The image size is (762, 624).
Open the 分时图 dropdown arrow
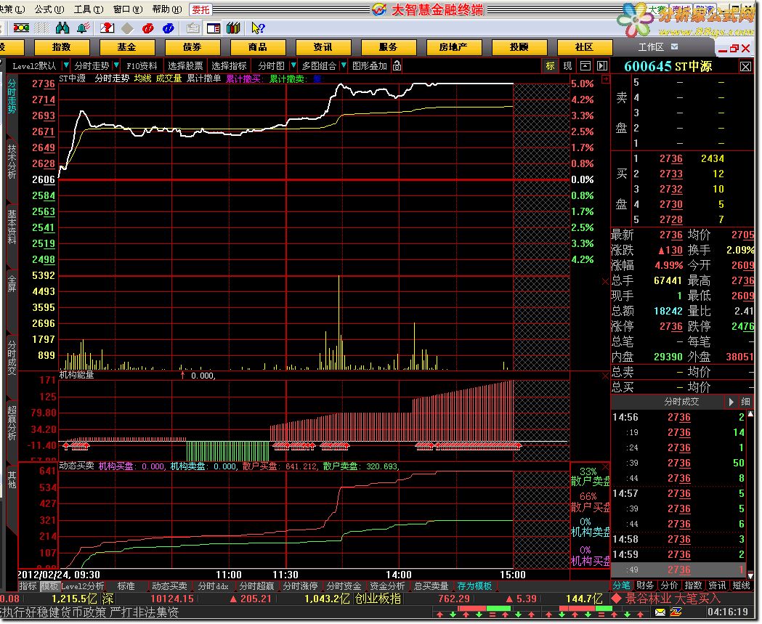click(x=293, y=65)
